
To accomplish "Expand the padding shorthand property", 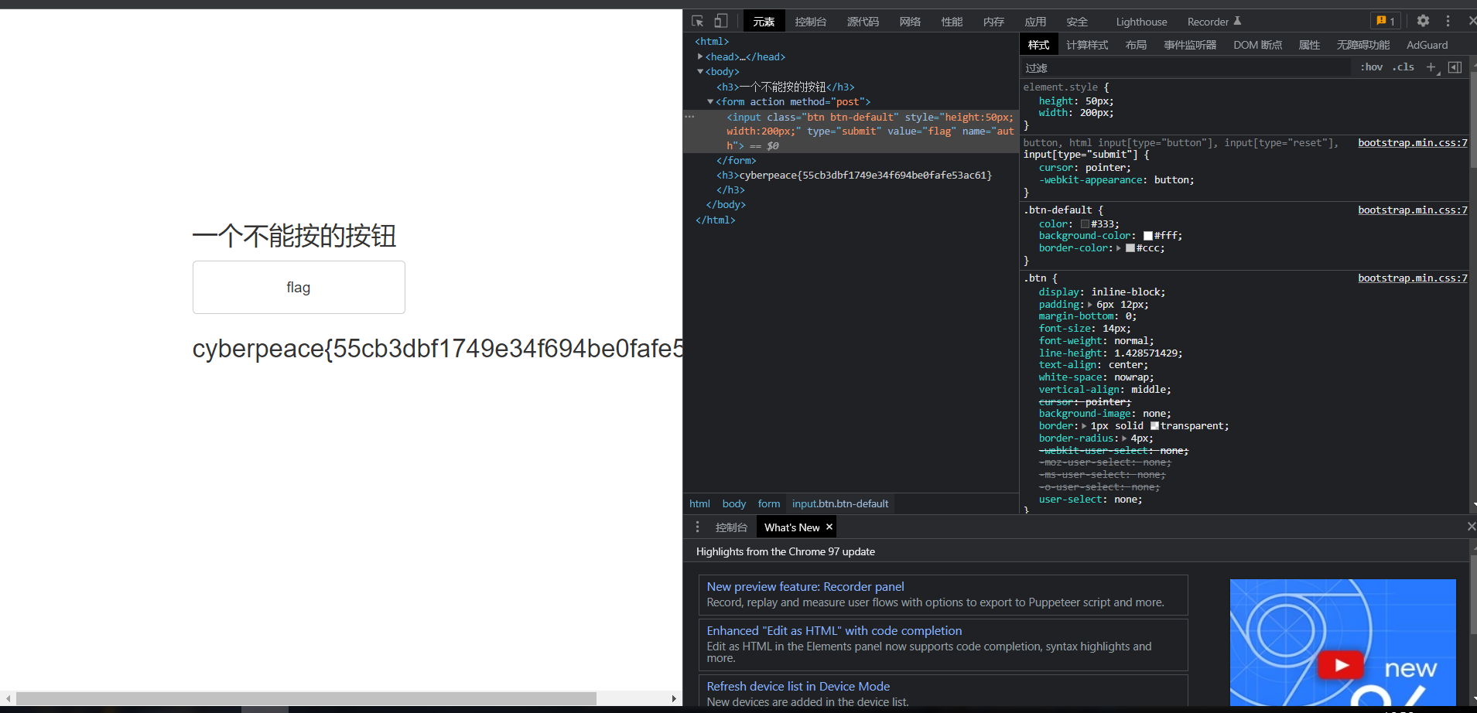I will [1090, 305].
